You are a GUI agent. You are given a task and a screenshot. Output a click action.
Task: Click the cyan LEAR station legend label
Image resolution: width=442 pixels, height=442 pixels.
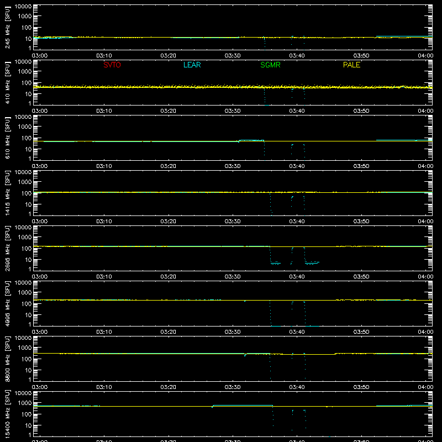192,65
